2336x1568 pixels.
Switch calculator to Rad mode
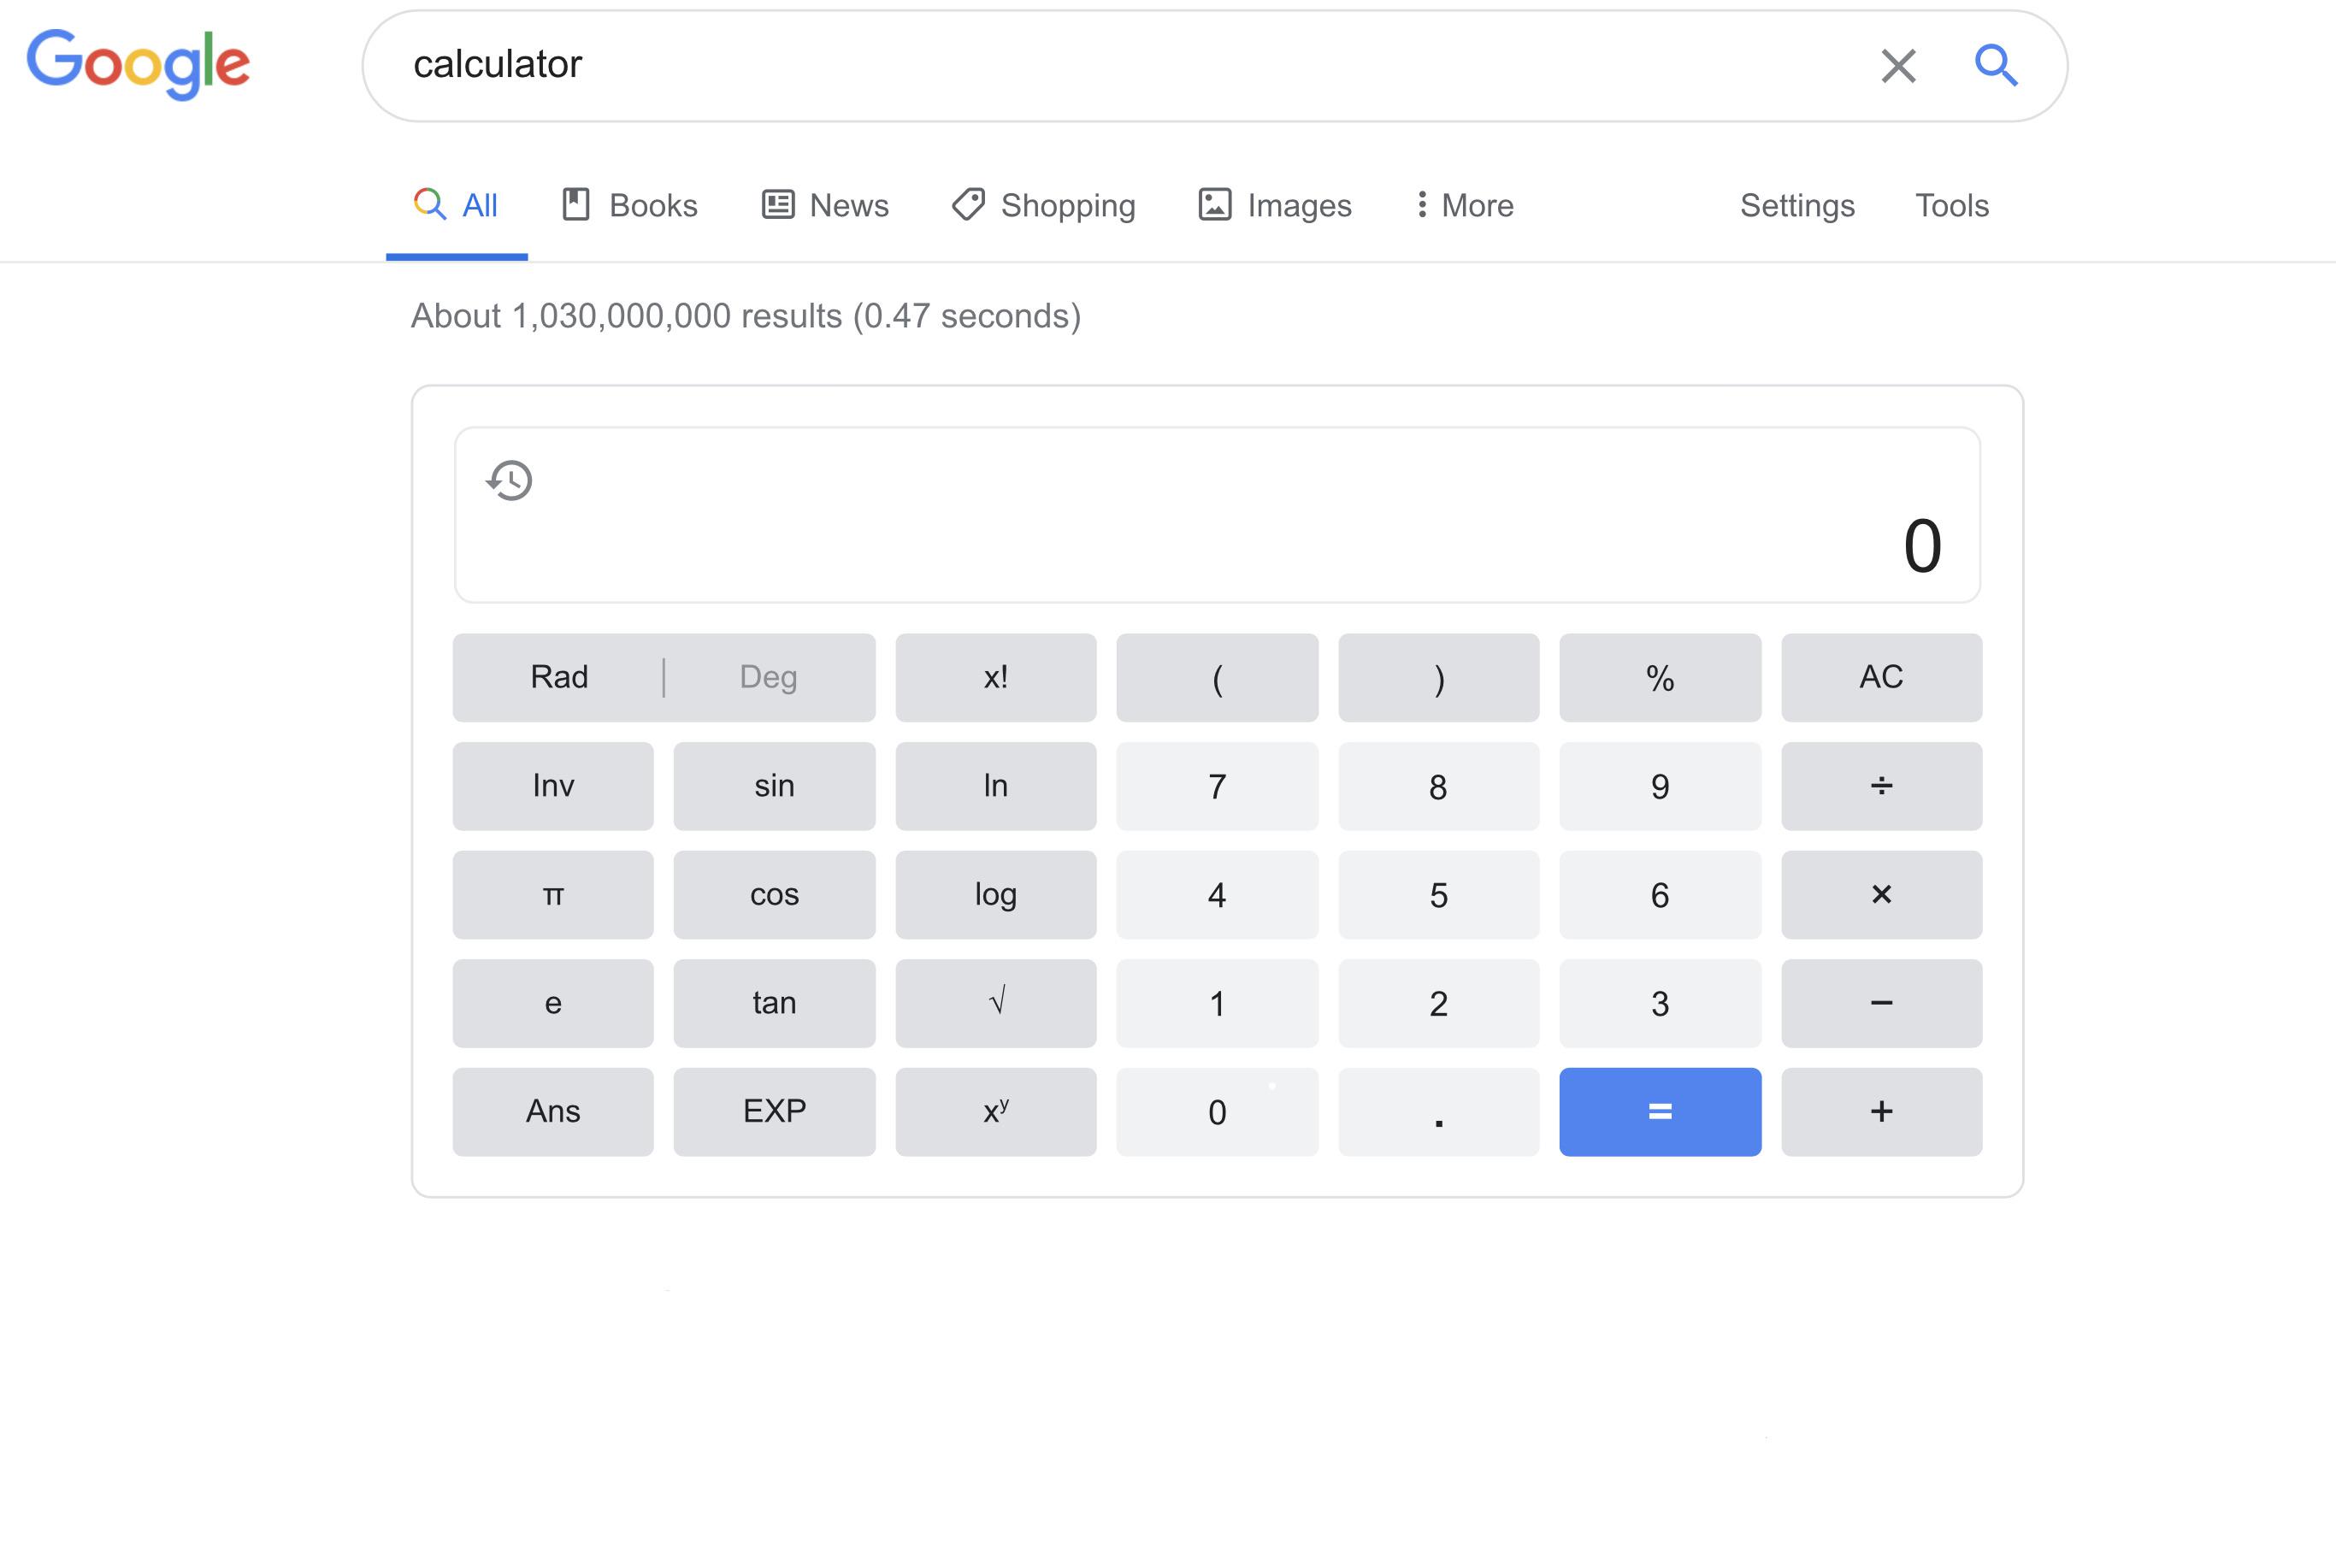558,677
